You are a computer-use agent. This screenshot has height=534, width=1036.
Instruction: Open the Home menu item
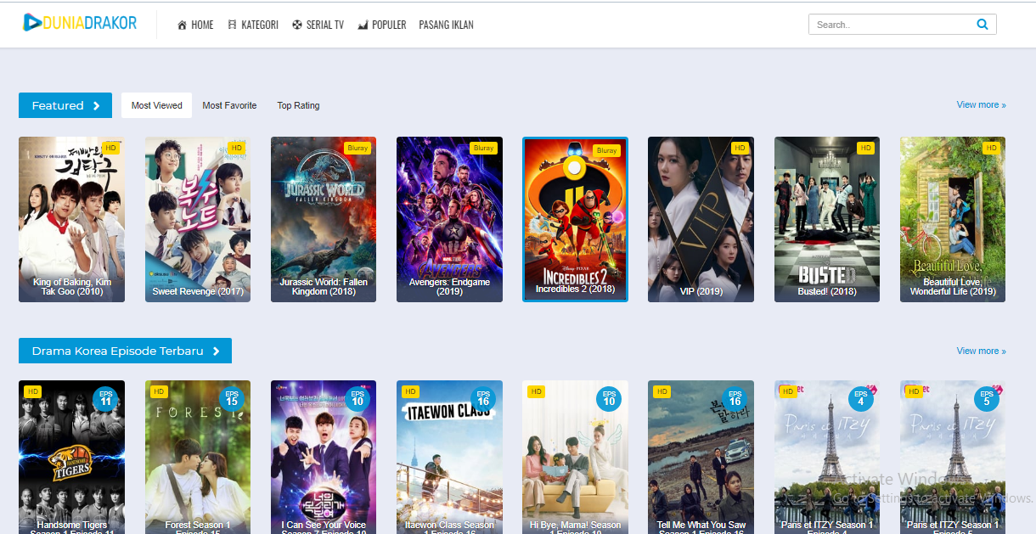195,25
